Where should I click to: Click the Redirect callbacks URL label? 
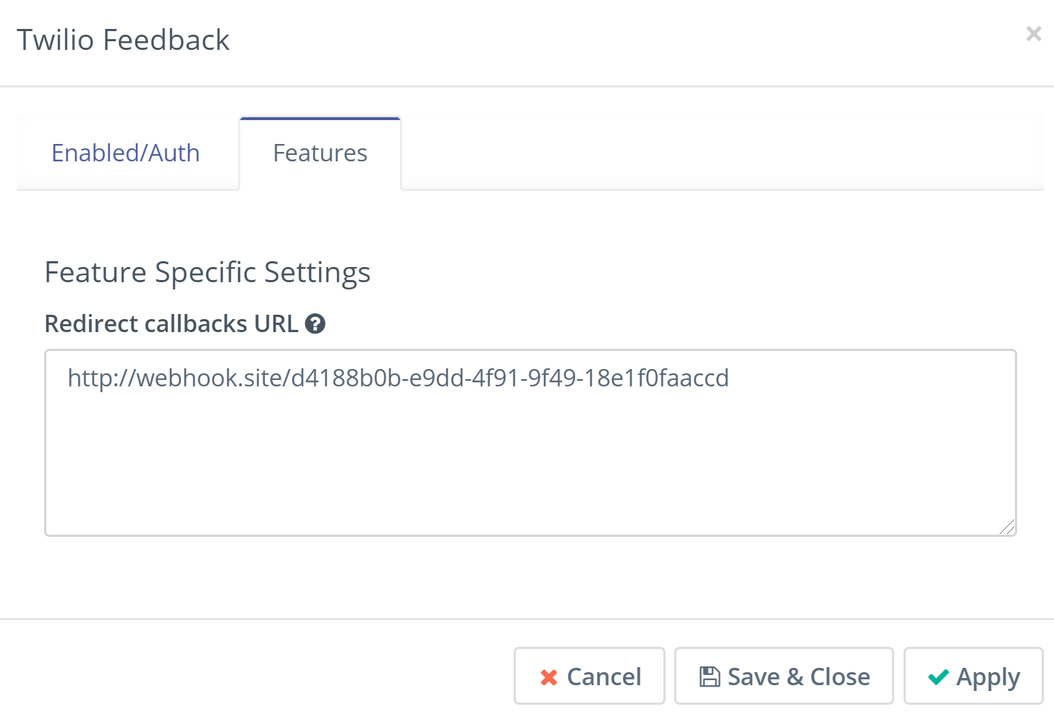[172, 324]
